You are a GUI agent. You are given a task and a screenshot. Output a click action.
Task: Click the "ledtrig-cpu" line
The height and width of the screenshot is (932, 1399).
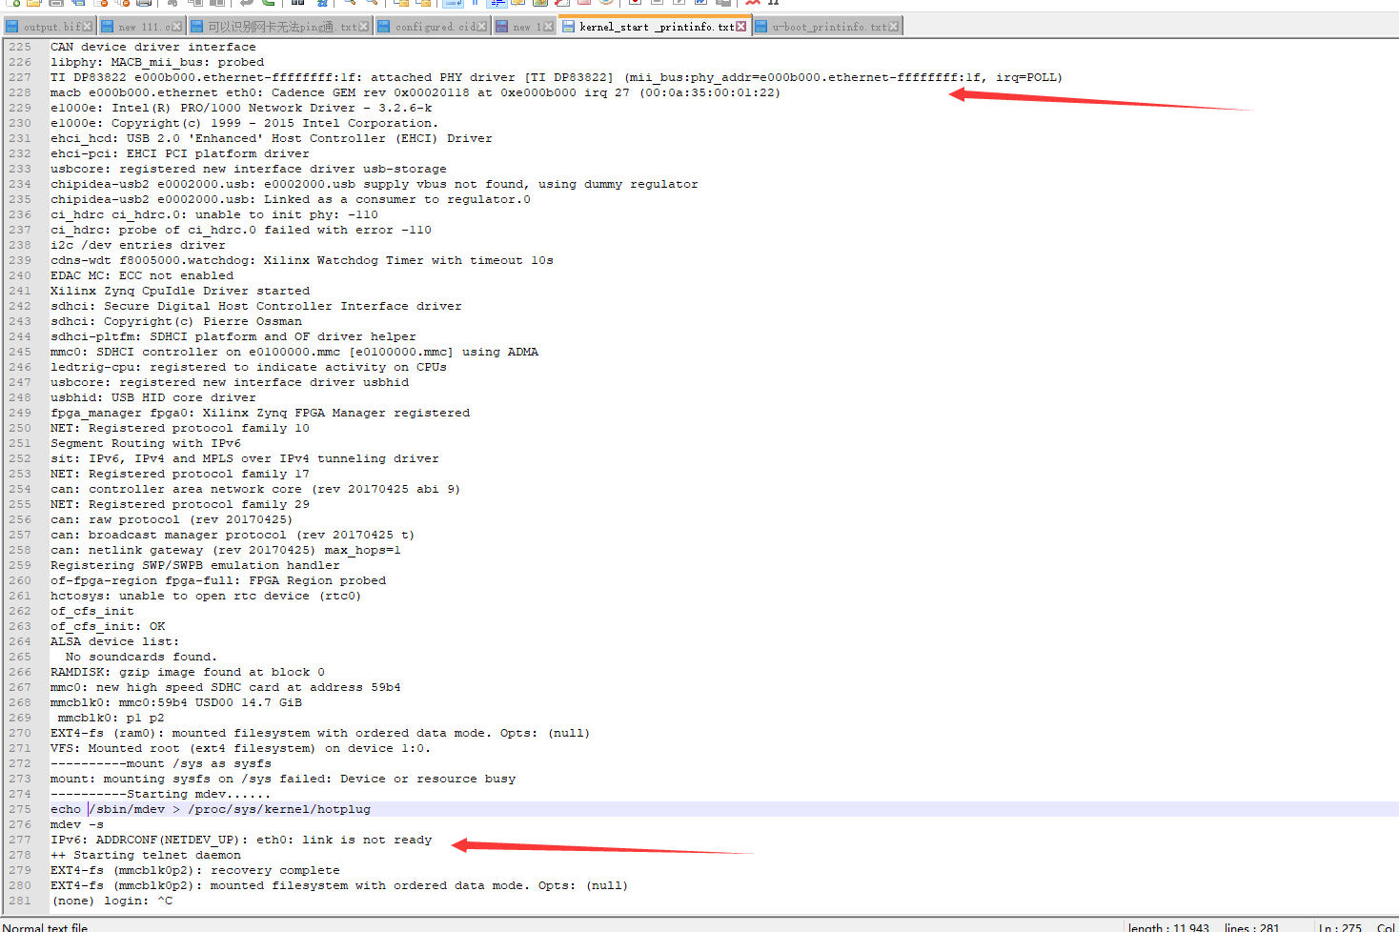coord(249,367)
